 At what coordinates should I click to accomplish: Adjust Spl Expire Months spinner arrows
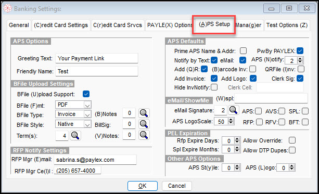(x=237, y=149)
